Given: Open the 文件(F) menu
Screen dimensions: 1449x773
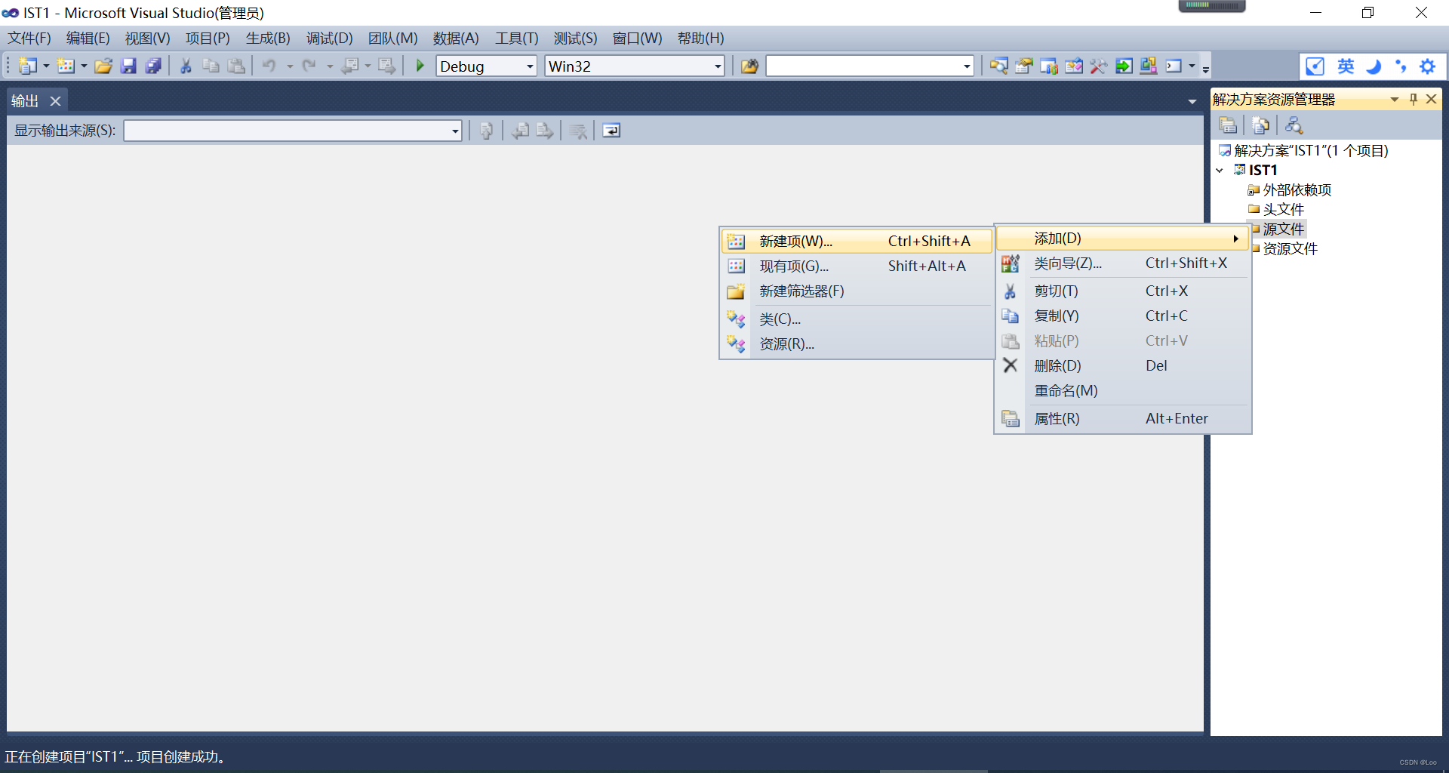Looking at the screenshot, I should click(x=29, y=38).
